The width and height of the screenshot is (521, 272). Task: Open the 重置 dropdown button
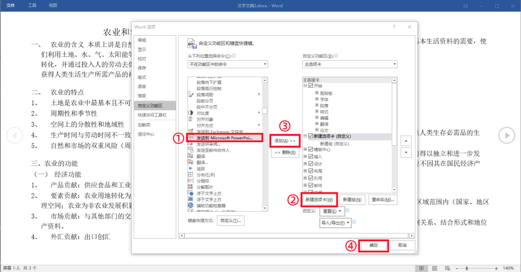pyautogui.click(x=331, y=211)
